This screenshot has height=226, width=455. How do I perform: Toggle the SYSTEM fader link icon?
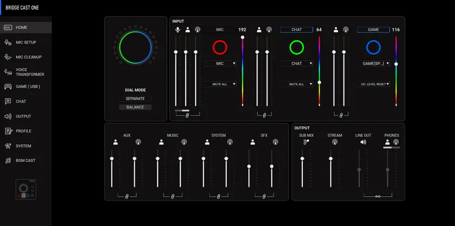click(218, 196)
